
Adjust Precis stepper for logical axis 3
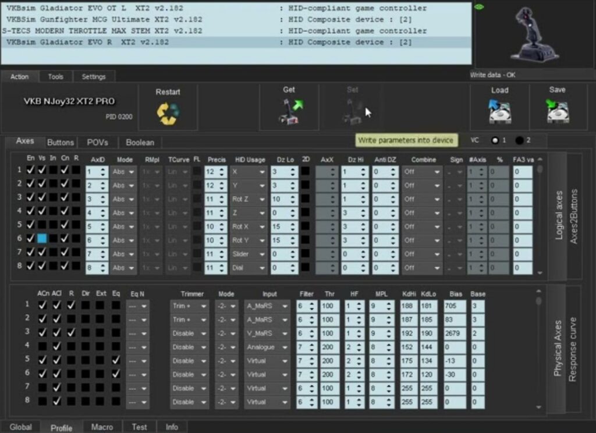221,199
